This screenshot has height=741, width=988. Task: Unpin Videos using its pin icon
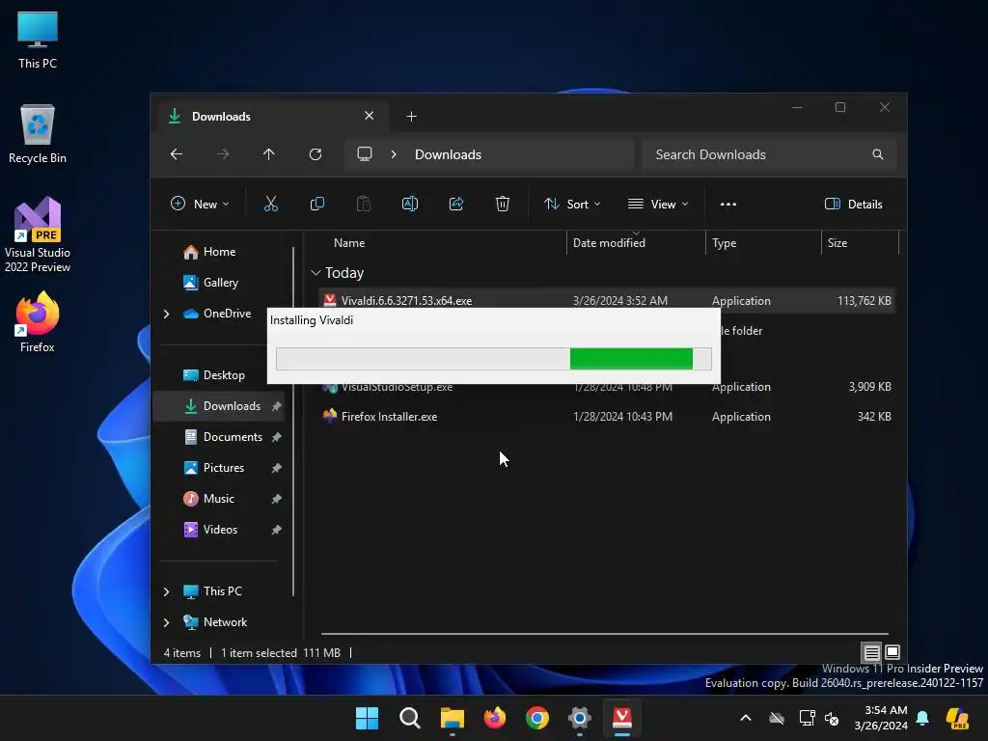(276, 530)
